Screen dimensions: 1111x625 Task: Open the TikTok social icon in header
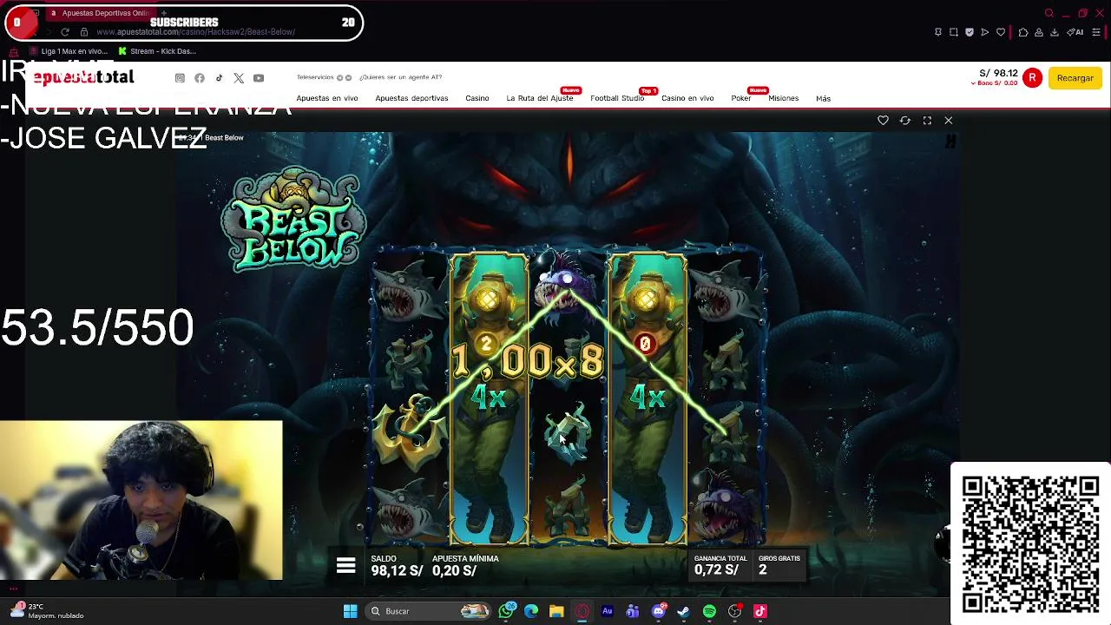pos(219,78)
